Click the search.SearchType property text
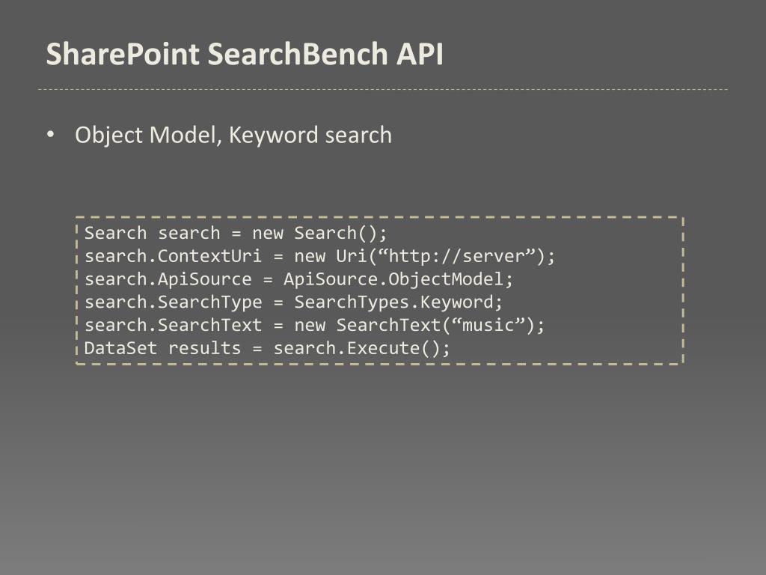Image resolution: width=766 pixels, height=575 pixels. 173,302
